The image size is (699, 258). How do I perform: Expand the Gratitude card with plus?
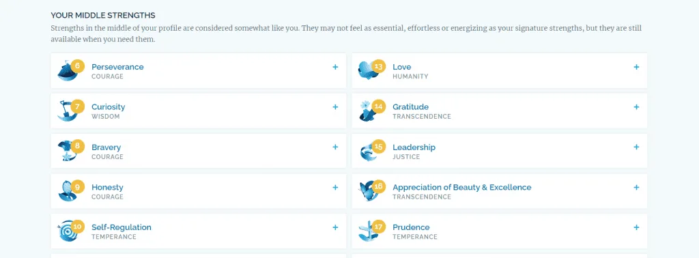click(636, 107)
